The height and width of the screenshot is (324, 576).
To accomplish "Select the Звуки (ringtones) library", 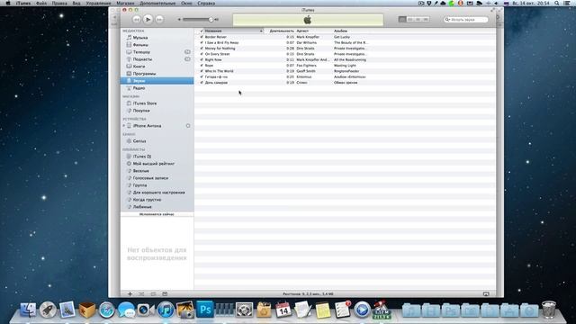I will [x=157, y=81].
